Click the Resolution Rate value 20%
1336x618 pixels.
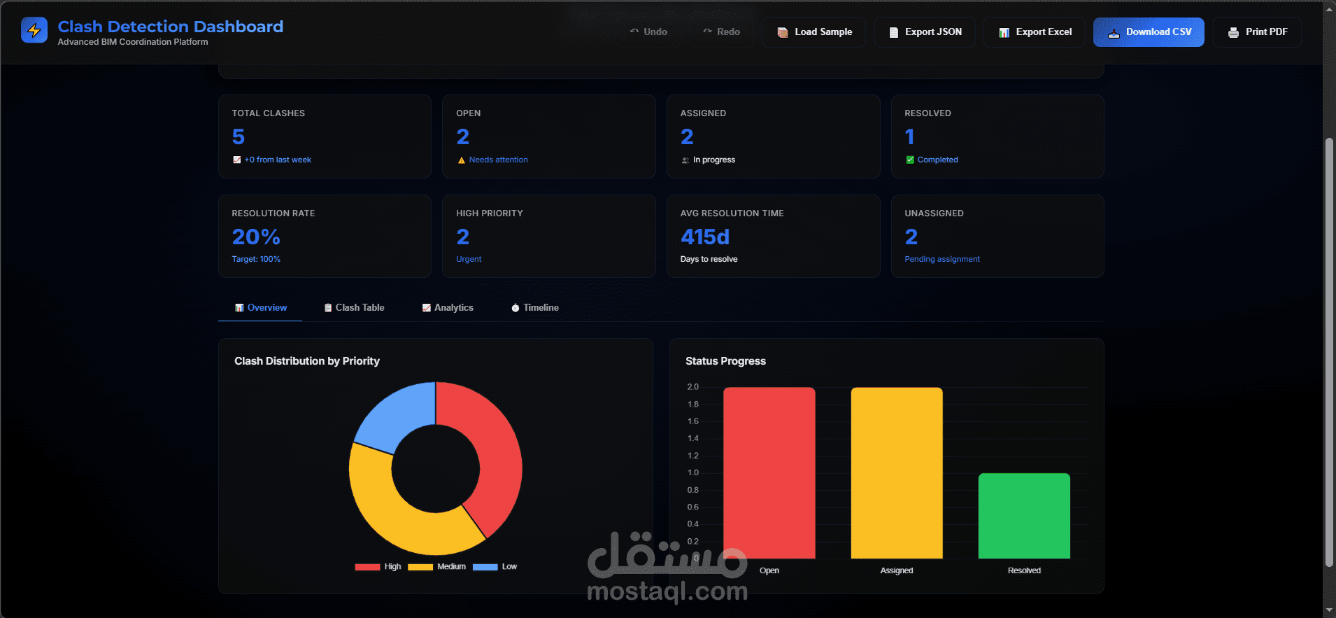tap(256, 237)
